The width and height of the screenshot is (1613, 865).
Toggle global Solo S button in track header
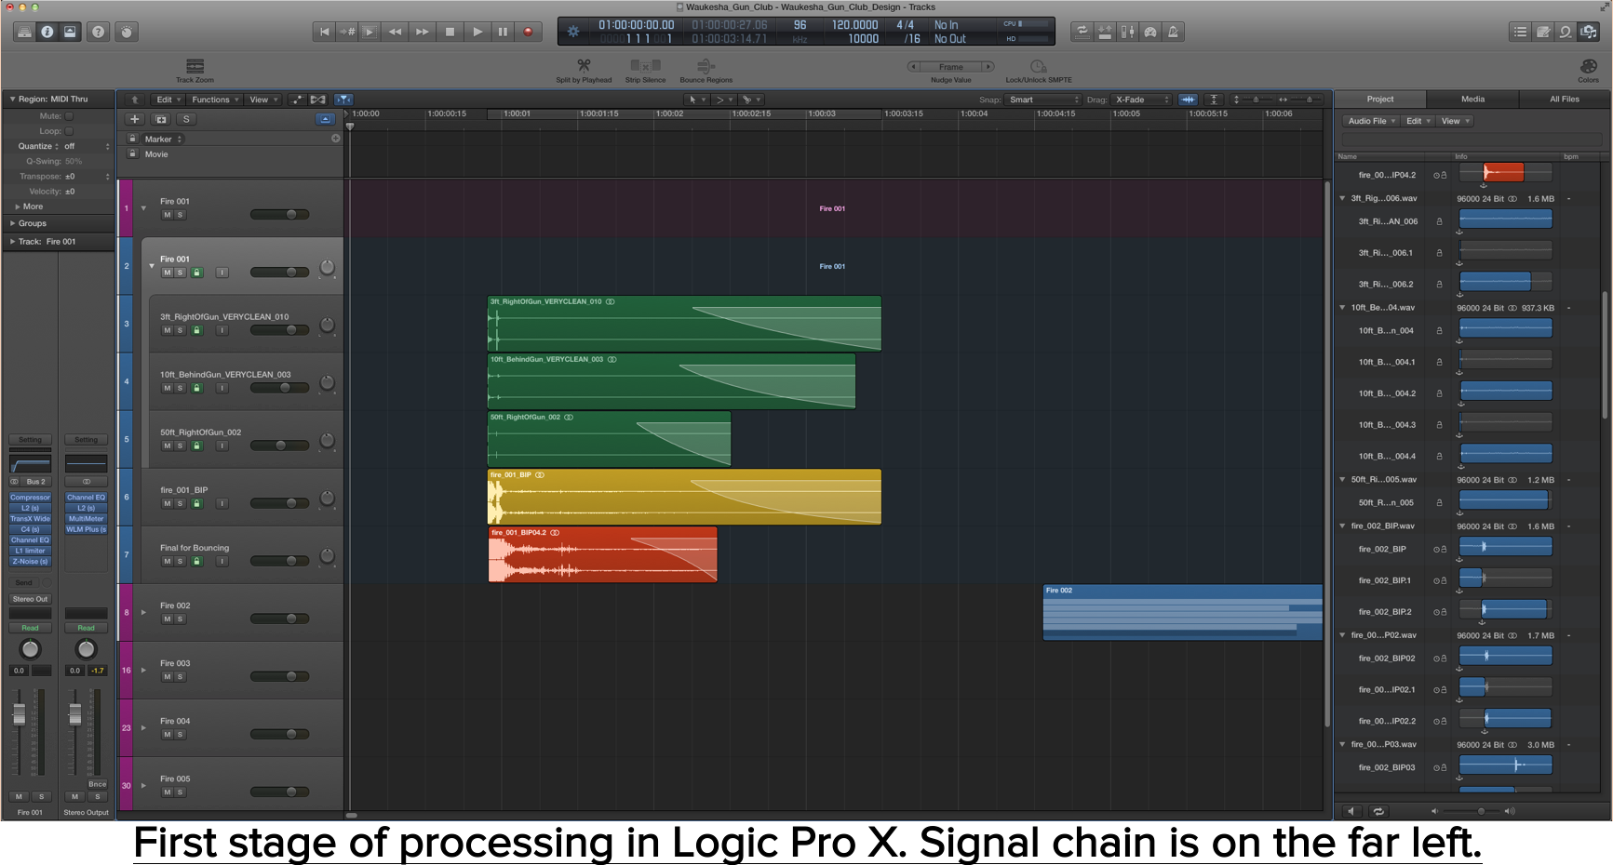(186, 119)
